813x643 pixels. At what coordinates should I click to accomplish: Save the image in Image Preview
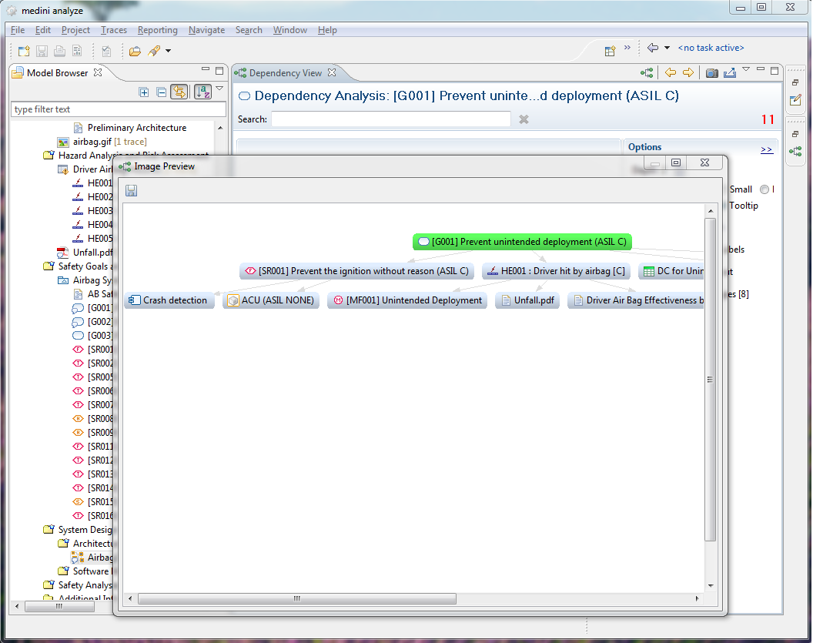pos(132,190)
